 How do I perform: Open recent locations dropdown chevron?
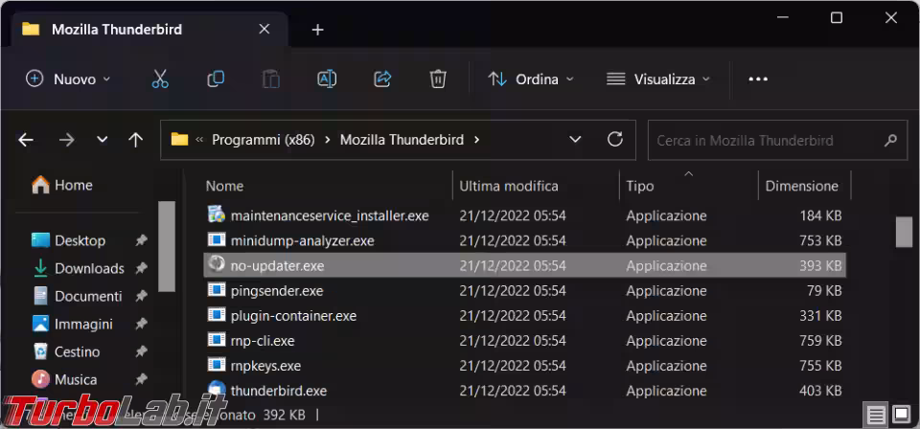pos(103,140)
